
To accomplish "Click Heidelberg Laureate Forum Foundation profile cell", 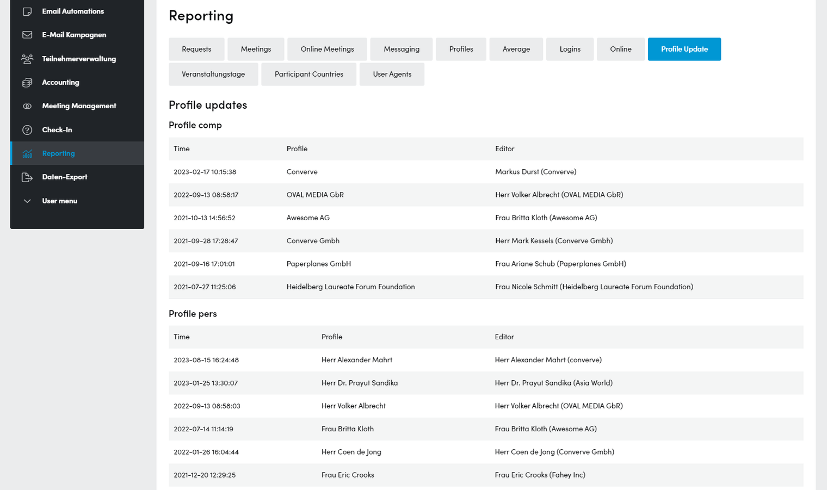I will (350, 287).
